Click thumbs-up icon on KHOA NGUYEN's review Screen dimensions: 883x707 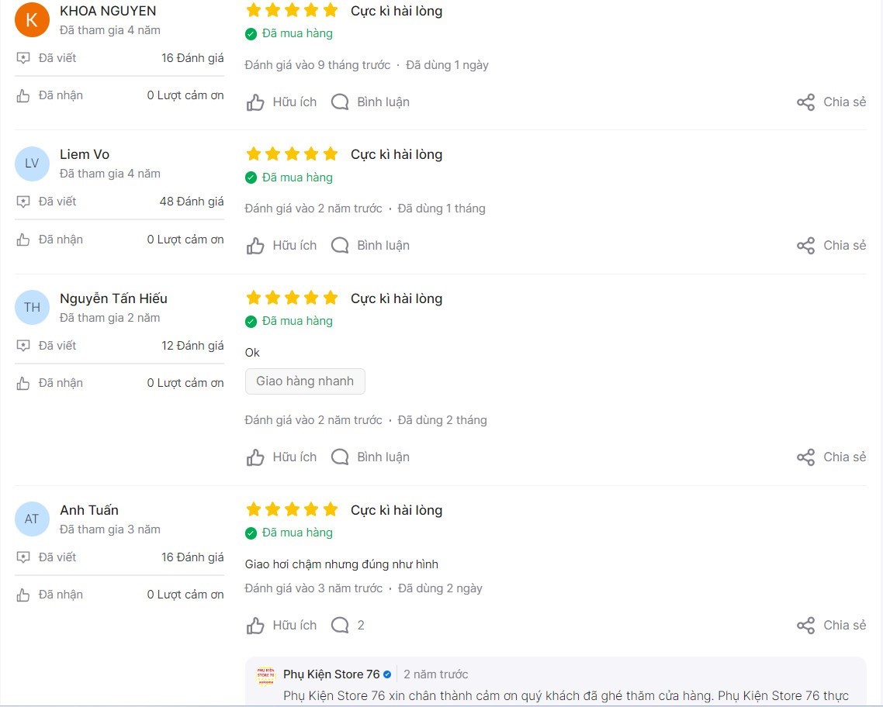tap(255, 102)
